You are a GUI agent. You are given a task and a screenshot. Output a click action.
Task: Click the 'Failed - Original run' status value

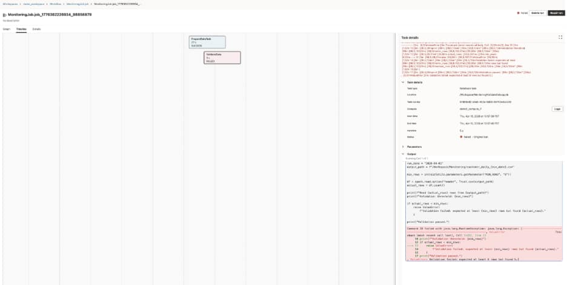pyautogui.click(x=473, y=137)
